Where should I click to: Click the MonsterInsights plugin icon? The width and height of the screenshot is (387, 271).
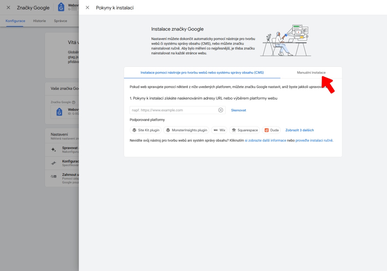[168, 130]
